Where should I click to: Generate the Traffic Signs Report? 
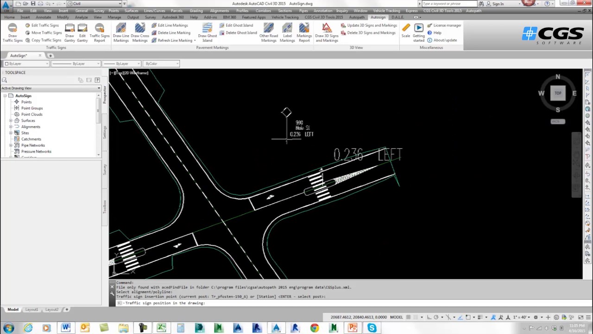click(x=99, y=32)
